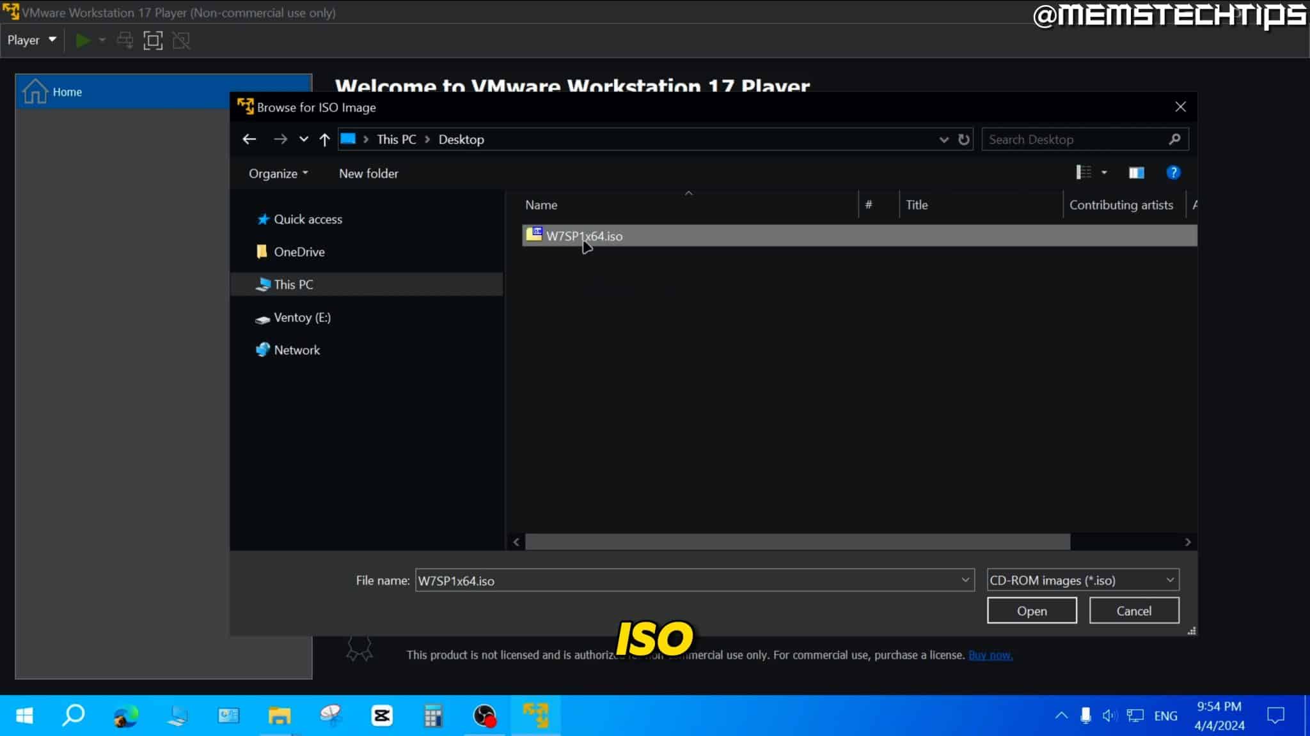Click the Cancel button

click(1133, 611)
